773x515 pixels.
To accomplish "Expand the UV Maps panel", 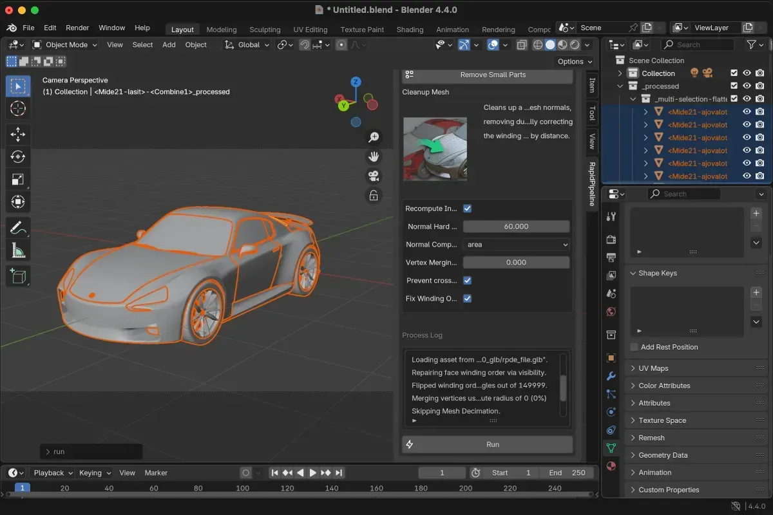I will pos(653,368).
